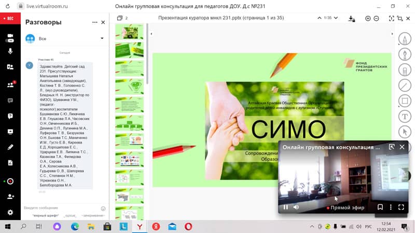
Task: Select the text tool (T)
Action: (x=405, y=116)
